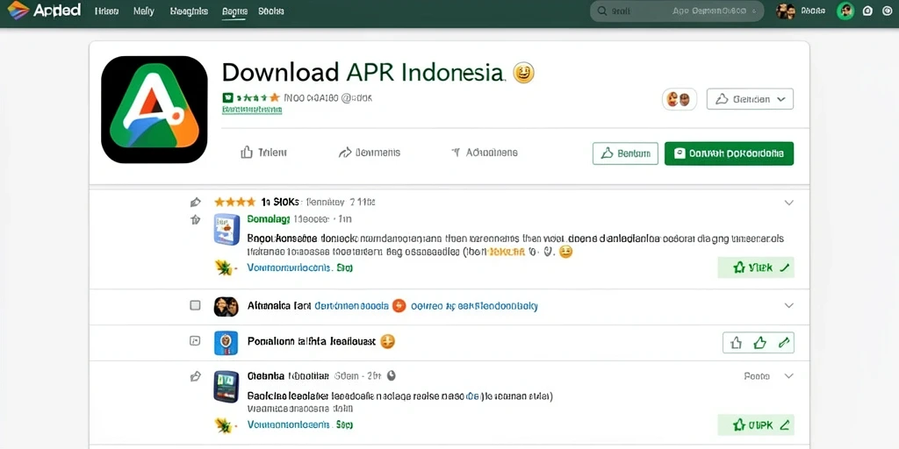This screenshot has width=899, height=449.
Task: Click the Vilek button in first review
Action: click(x=756, y=267)
